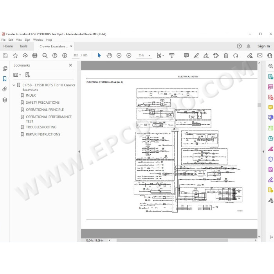Click the Delete trash icon
Viewport: 274px width, 274px height.
[226, 56]
